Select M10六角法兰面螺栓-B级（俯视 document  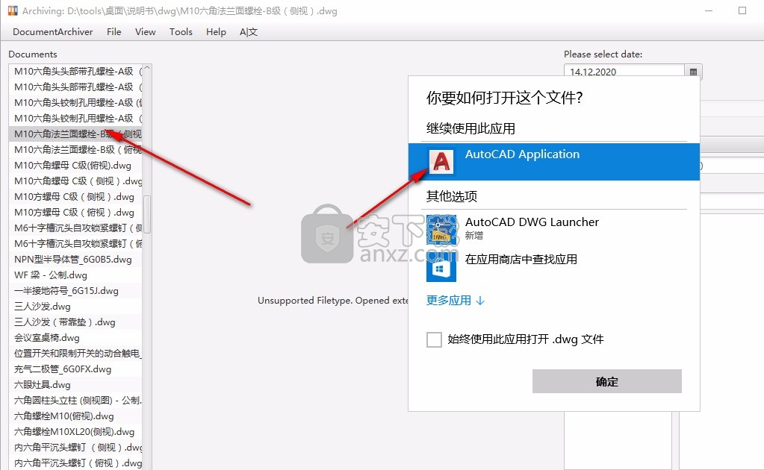(75, 149)
